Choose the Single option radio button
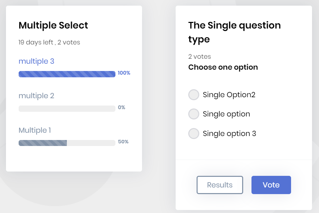The height and width of the screenshot is (213, 319). [x=194, y=114]
